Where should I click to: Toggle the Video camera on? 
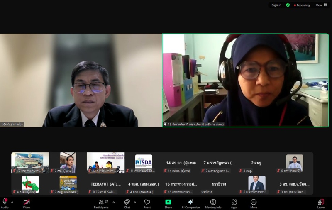coord(27,203)
